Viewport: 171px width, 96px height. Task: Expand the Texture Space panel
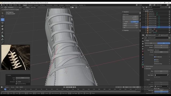point(145,66)
